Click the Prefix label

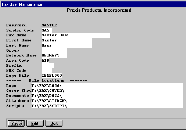click(x=14, y=65)
